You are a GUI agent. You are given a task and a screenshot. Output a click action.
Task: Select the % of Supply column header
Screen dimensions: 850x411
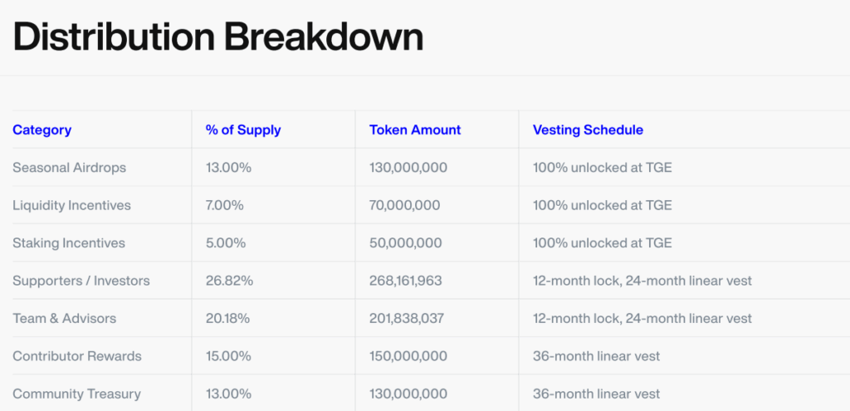click(243, 130)
